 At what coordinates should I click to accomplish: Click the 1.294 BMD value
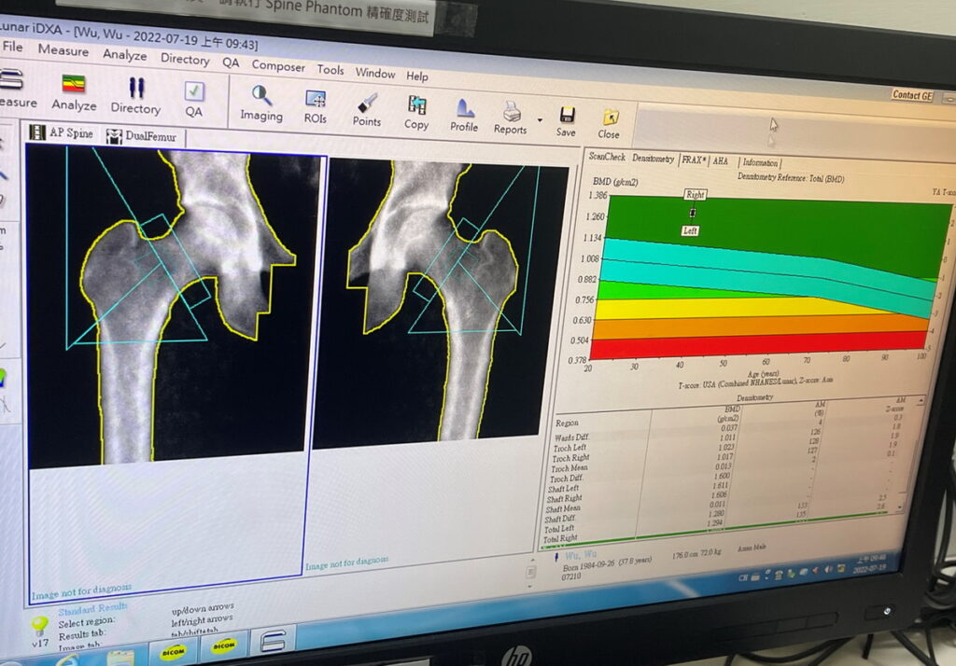[714, 523]
